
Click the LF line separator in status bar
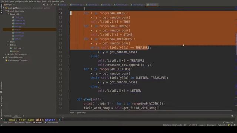point(190,125)
